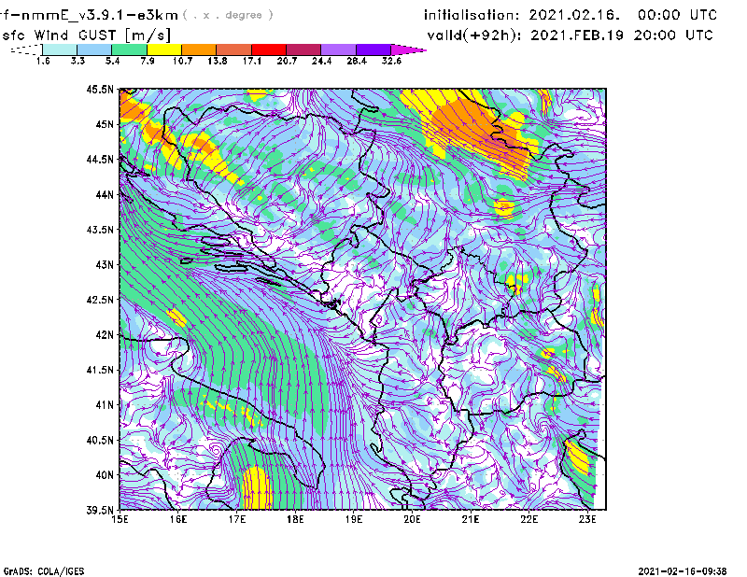Click the 2021-02-16-09:38 timestamp
This screenshot has width=747, height=577.
[683, 571]
